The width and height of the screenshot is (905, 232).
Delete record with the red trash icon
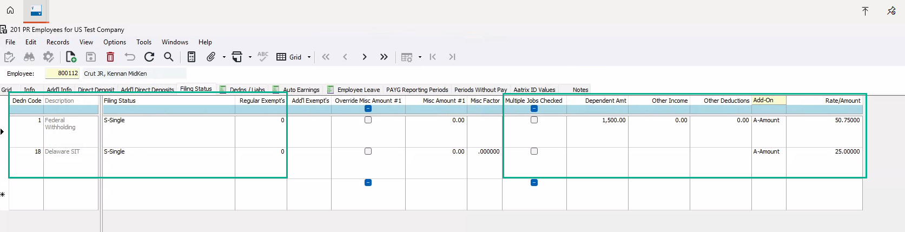pos(110,57)
